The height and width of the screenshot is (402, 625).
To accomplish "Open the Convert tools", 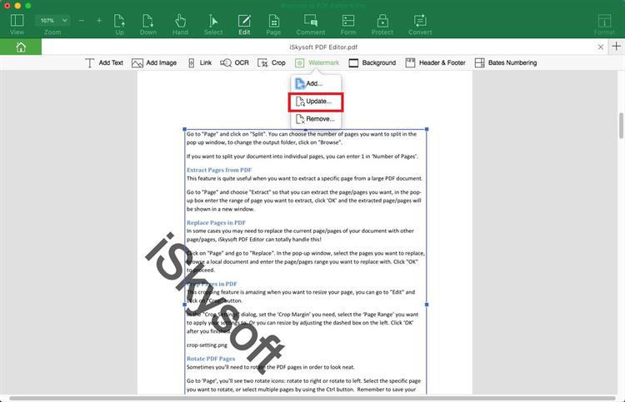I will point(420,24).
